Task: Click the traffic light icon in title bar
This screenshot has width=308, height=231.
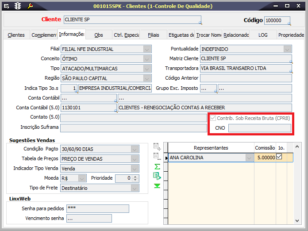Action: pyautogui.click(x=18, y=6)
